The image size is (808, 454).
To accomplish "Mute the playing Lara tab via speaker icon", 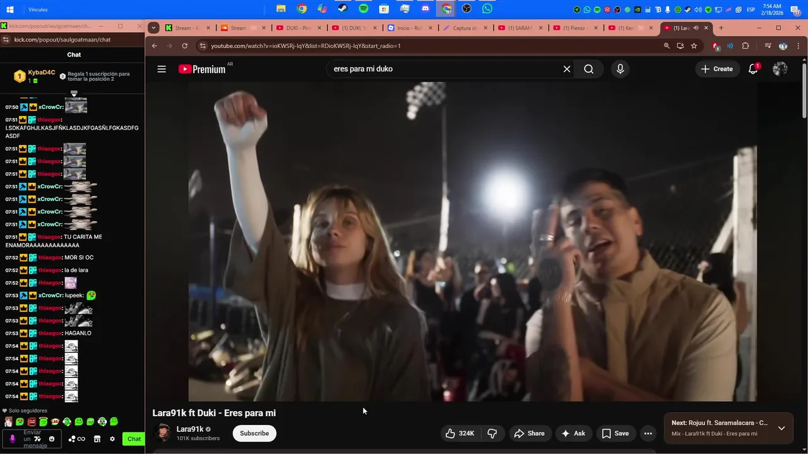I will click(x=696, y=28).
